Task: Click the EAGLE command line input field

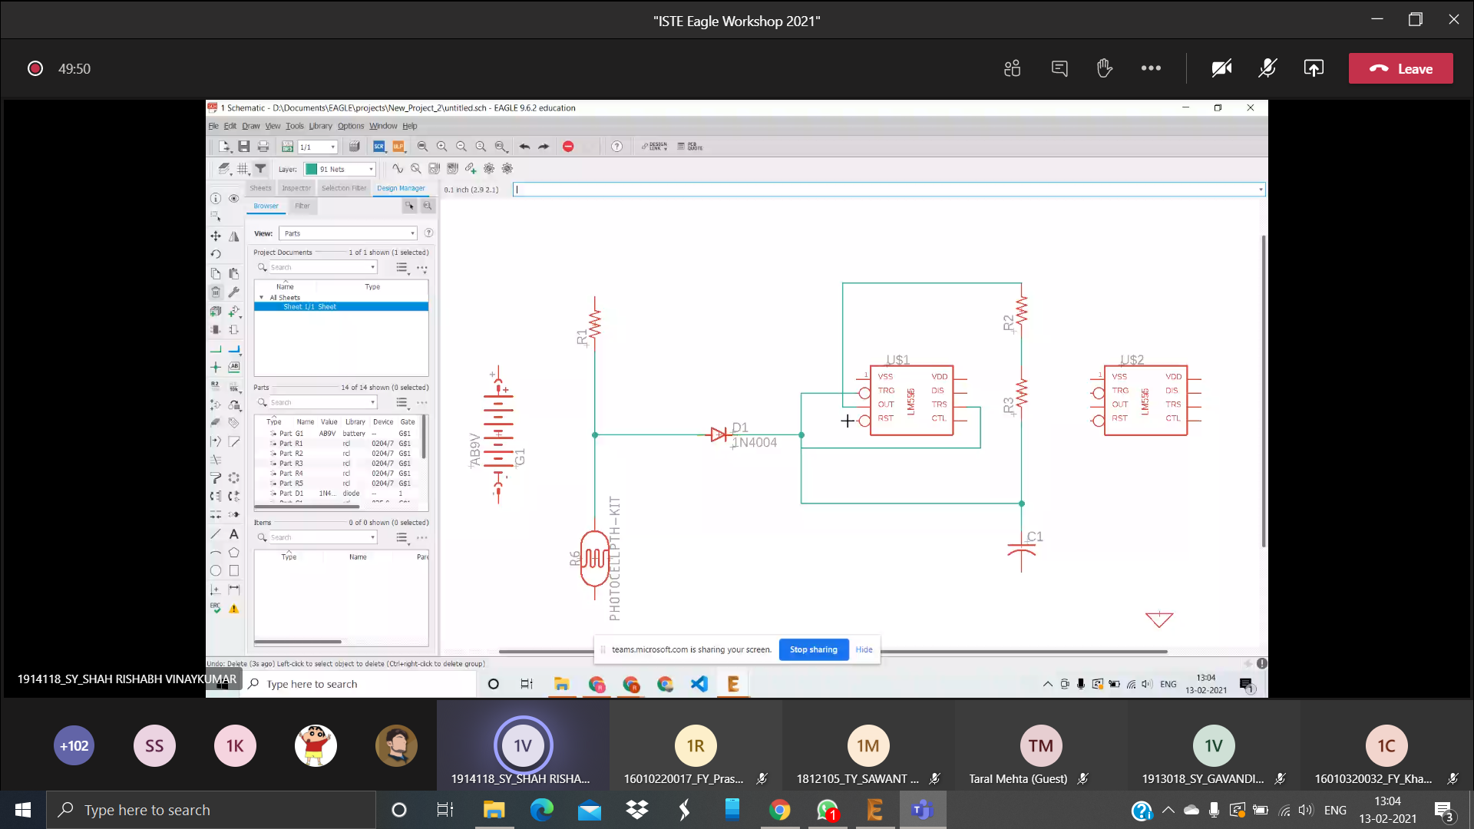Action: [883, 190]
